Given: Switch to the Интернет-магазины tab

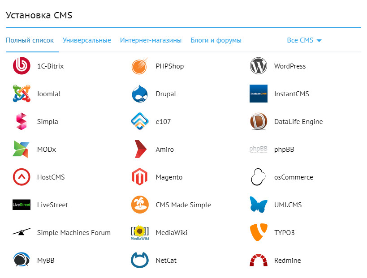Looking at the screenshot, I should click(151, 40).
